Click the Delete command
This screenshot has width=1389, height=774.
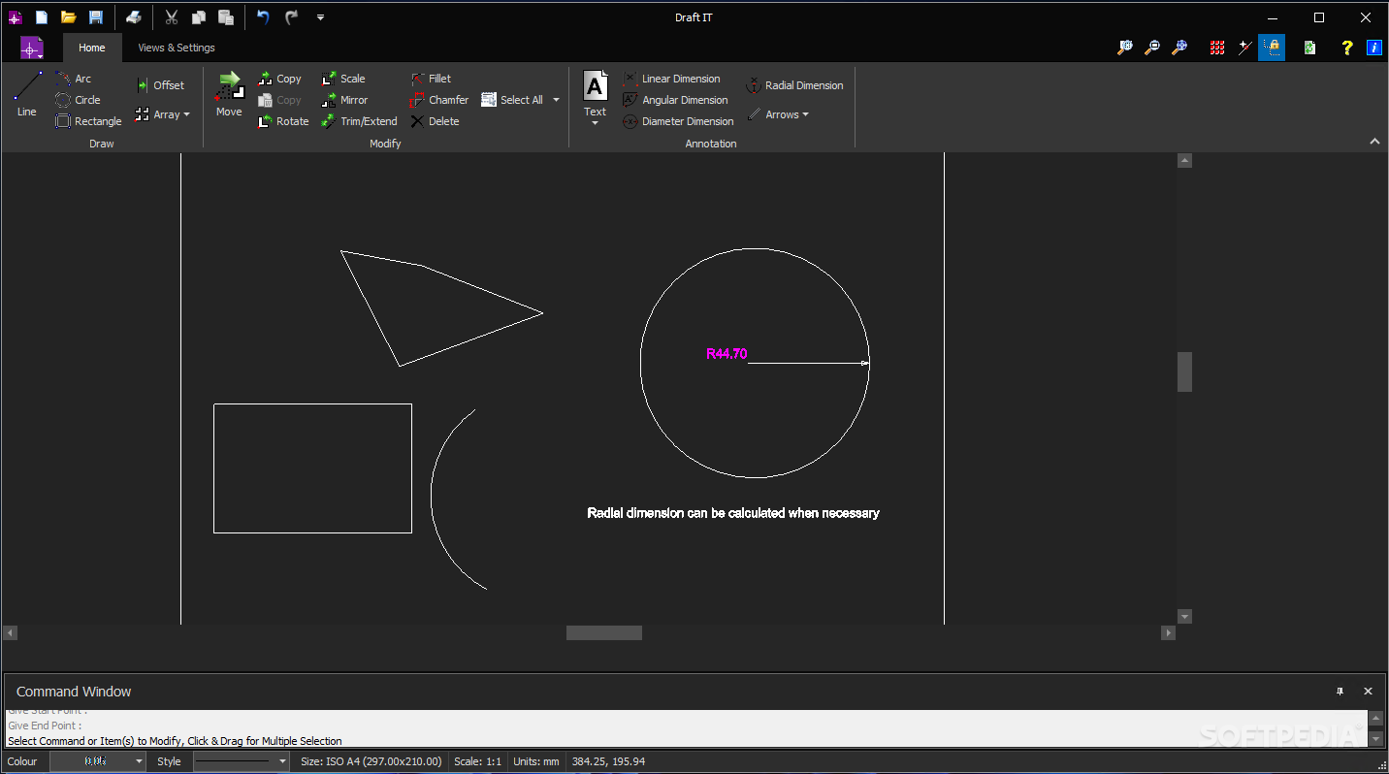point(435,121)
